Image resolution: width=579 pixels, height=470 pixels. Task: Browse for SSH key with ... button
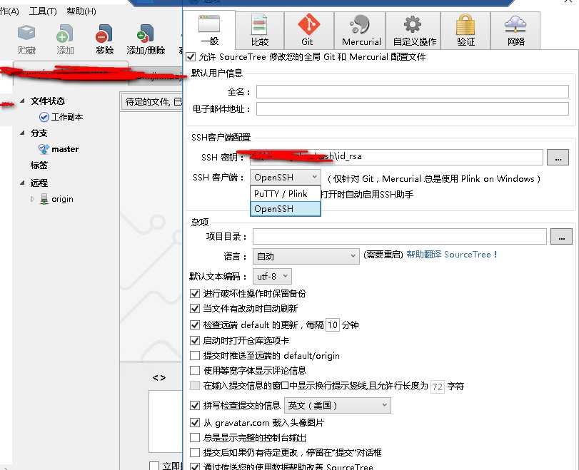click(x=558, y=158)
